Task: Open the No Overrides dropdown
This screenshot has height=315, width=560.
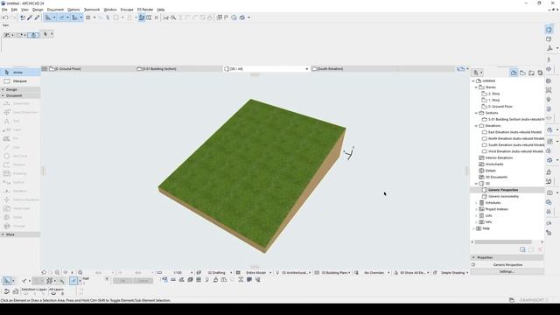Action: click(375, 272)
